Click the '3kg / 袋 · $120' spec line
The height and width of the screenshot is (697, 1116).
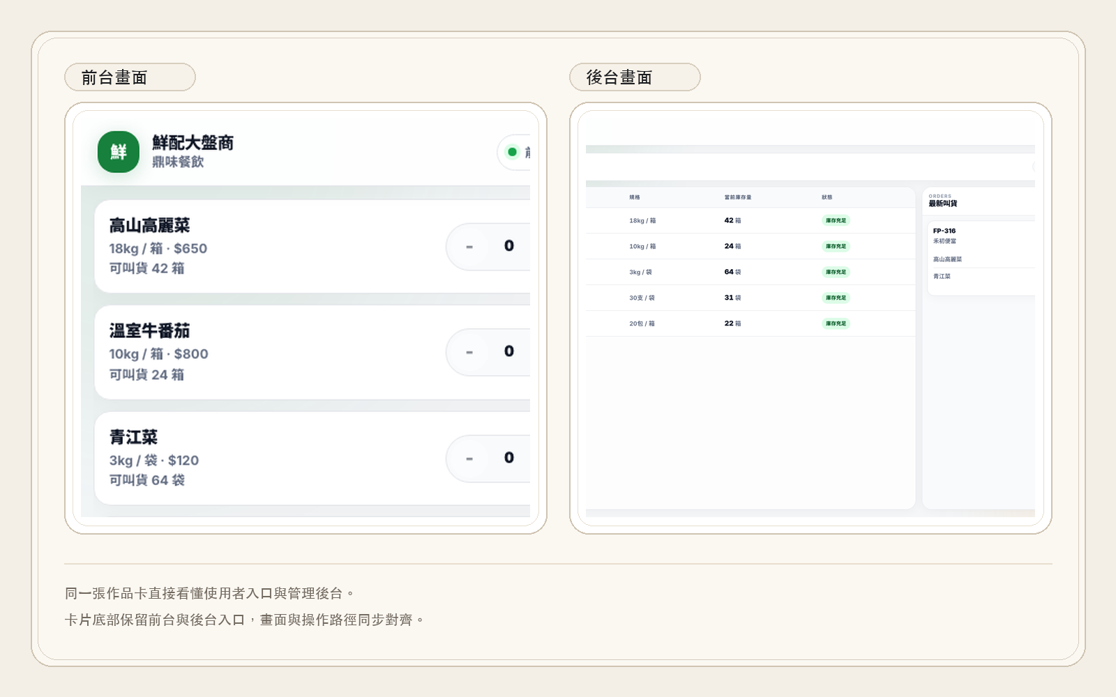click(x=153, y=460)
